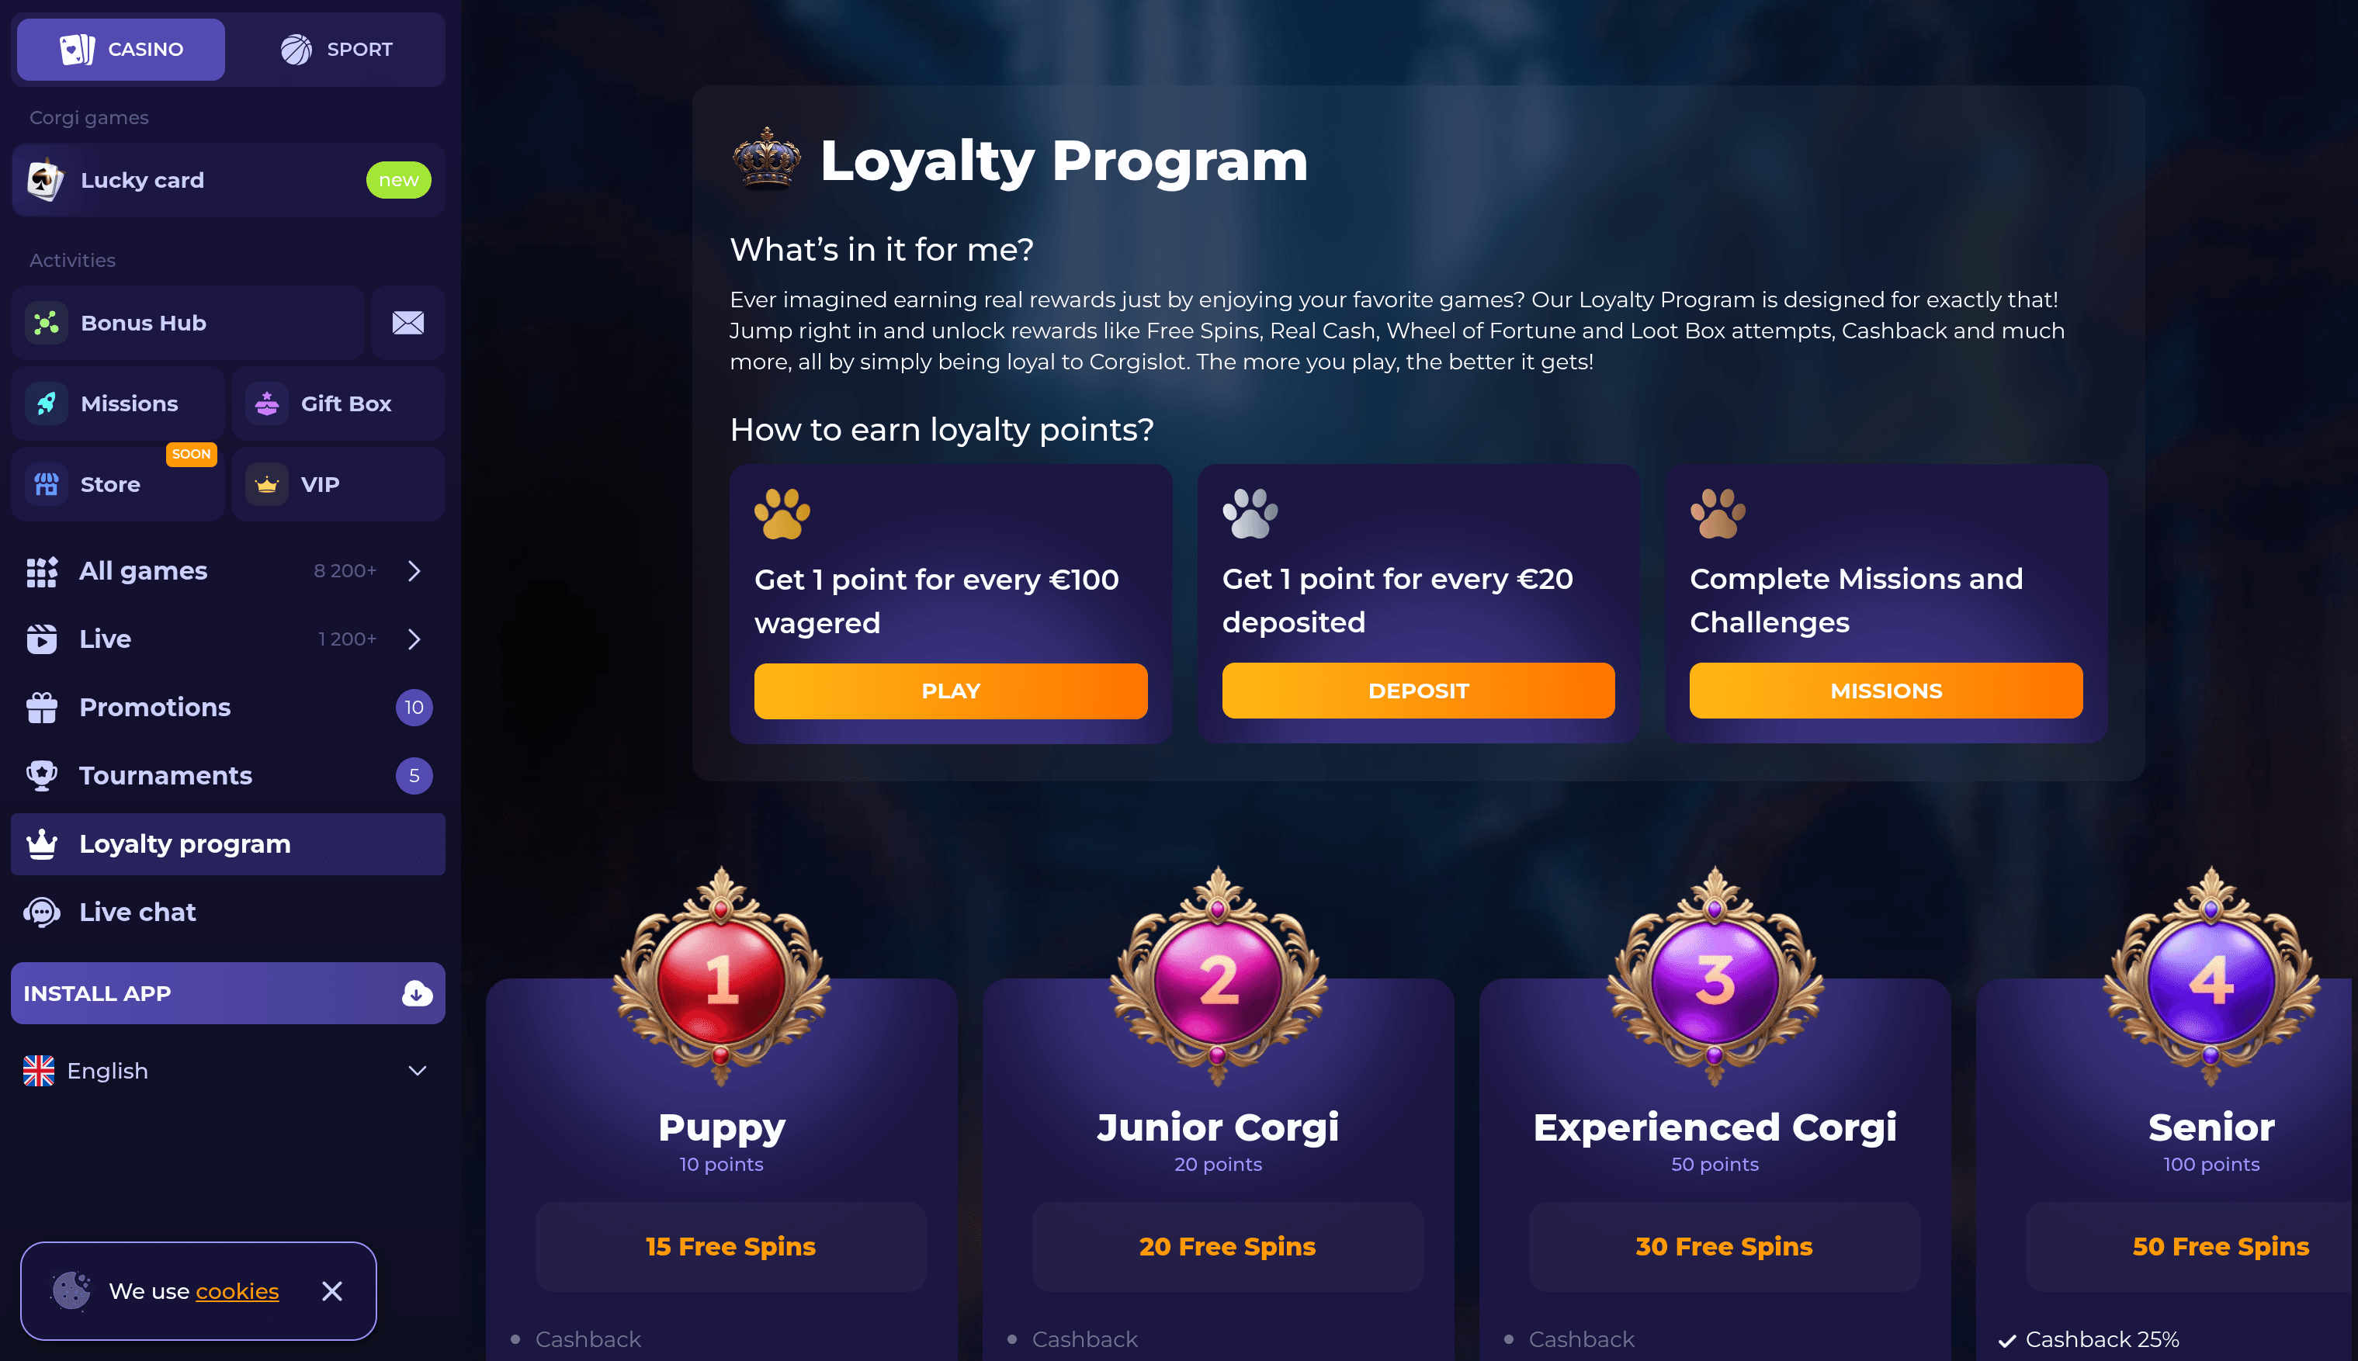Open the messages envelope icon next to Bonus Hub

click(407, 323)
